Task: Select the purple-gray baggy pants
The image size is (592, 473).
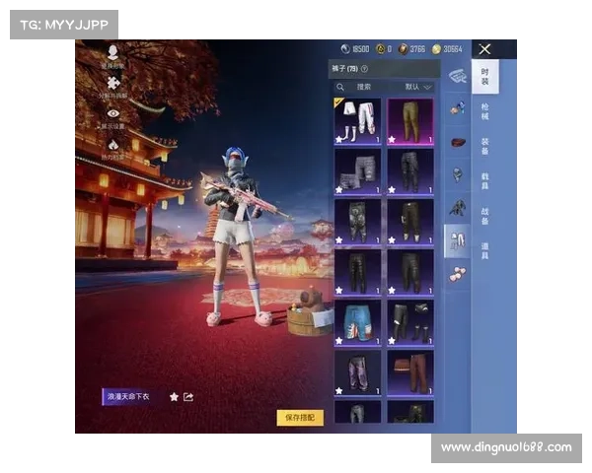Action: coord(357,373)
